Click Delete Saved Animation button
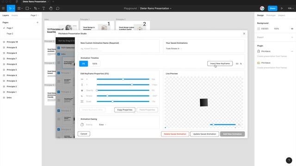This screenshot has width=296, height=166. click(175, 134)
